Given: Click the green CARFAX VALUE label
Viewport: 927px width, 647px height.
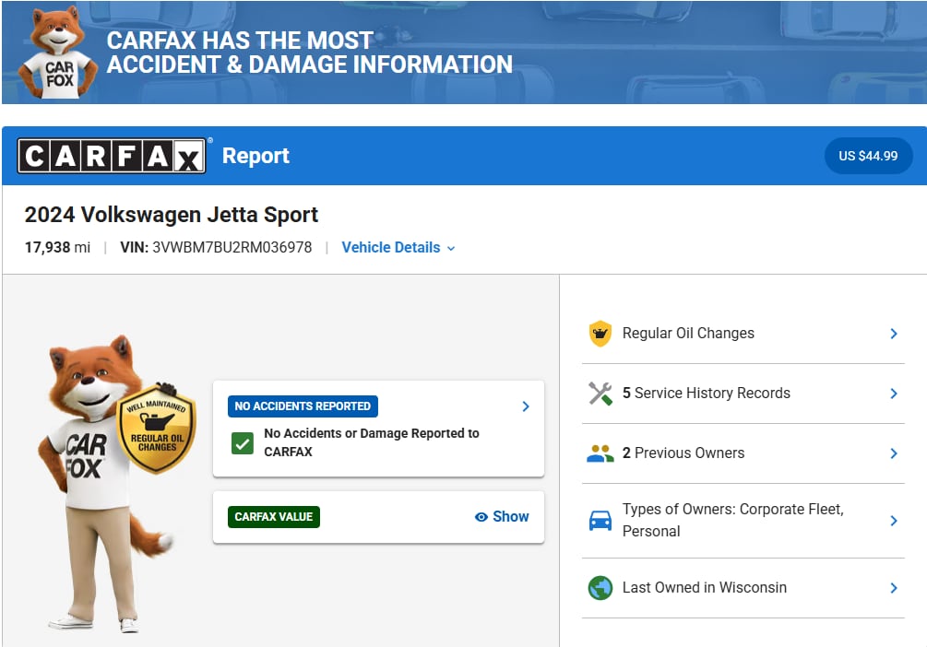Looking at the screenshot, I should coord(274,517).
